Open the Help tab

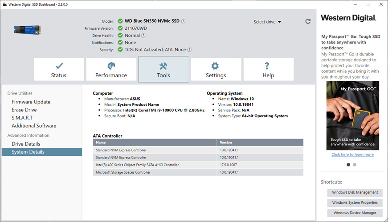click(269, 69)
